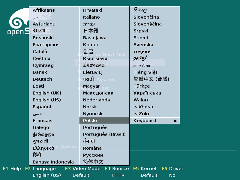Open the F2 Language selector
The image size is (240, 180).
[x=40, y=169]
